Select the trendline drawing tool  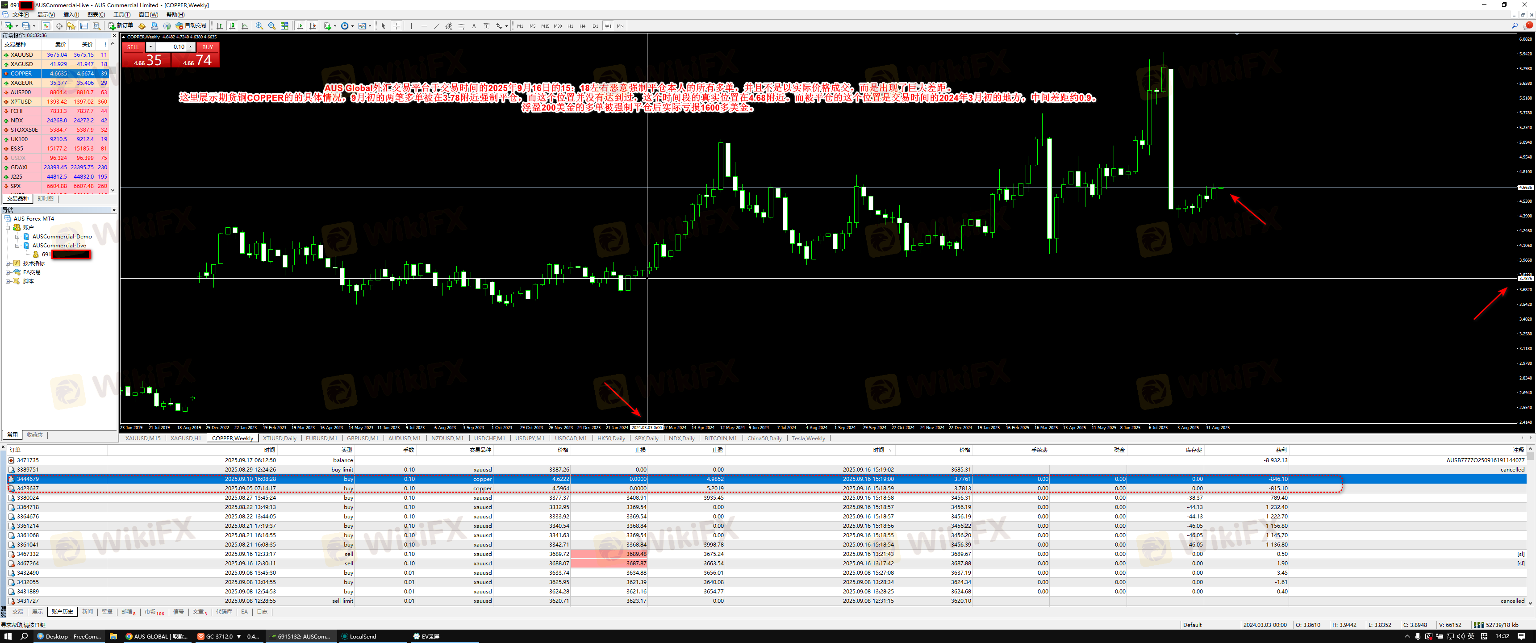point(437,25)
